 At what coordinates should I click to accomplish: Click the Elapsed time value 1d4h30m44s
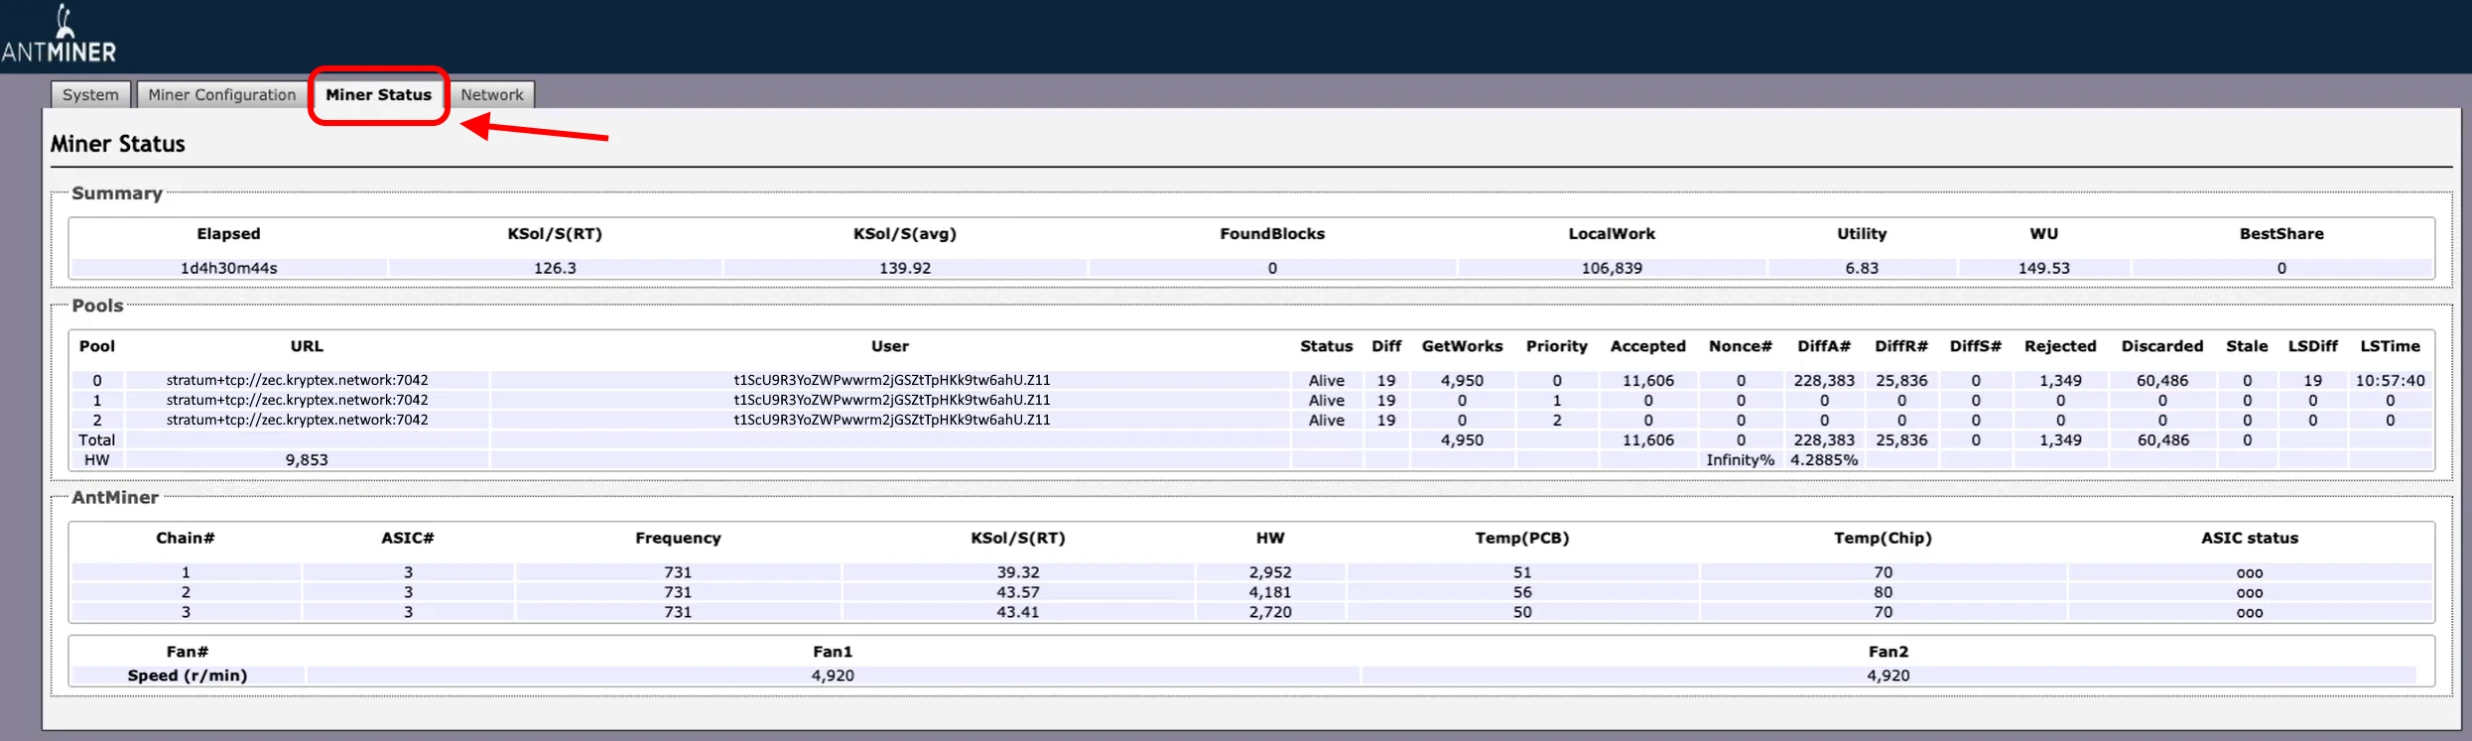pyautogui.click(x=228, y=268)
